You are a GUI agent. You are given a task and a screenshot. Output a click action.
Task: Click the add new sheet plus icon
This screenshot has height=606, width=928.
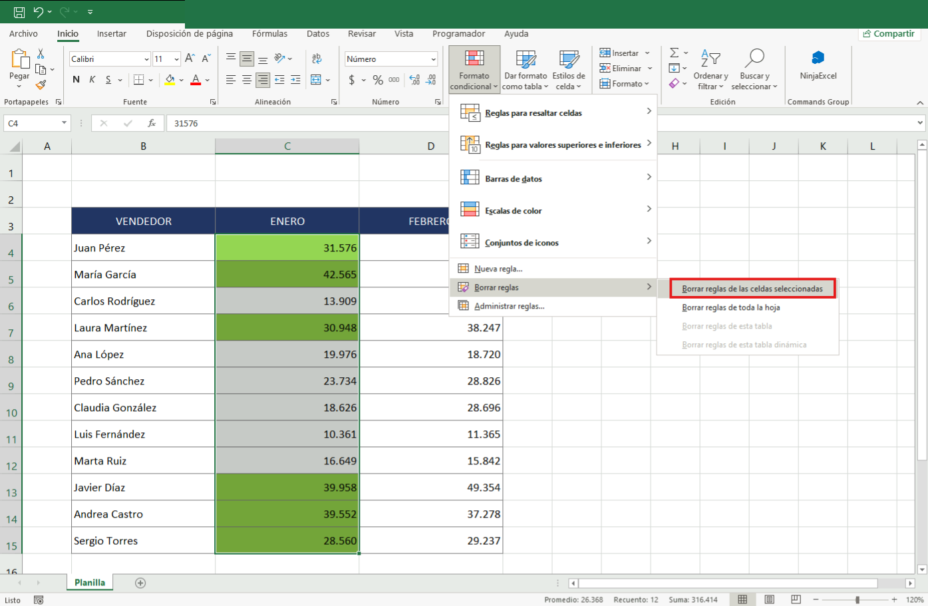click(140, 583)
